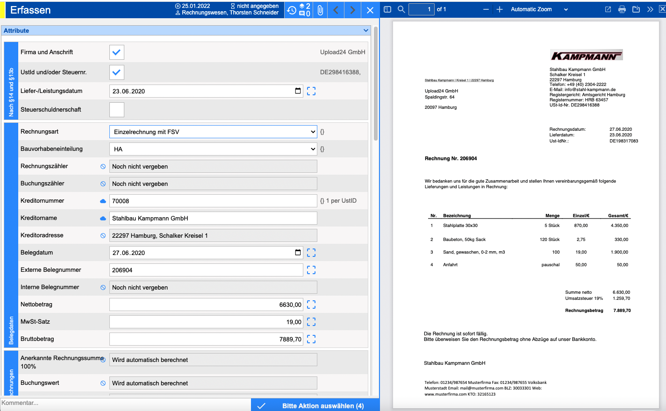Click 'Upload24 GmbH' value text in form
Screen dimensions: 666x411
click(x=343, y=52)
